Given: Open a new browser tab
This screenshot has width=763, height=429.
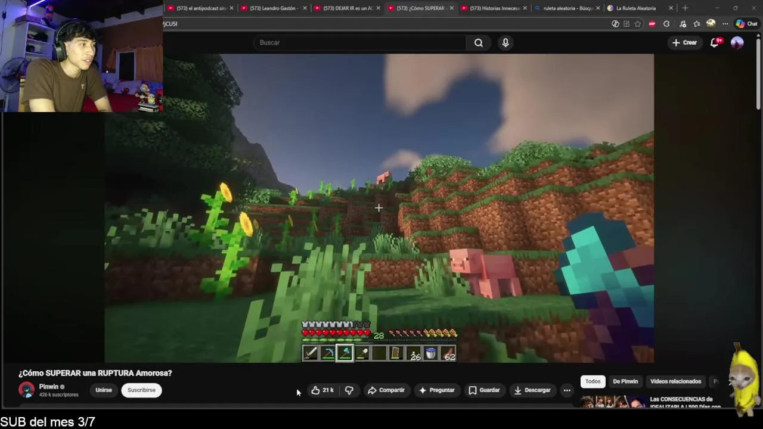Looking at the screenshot, I should [685, 8].
